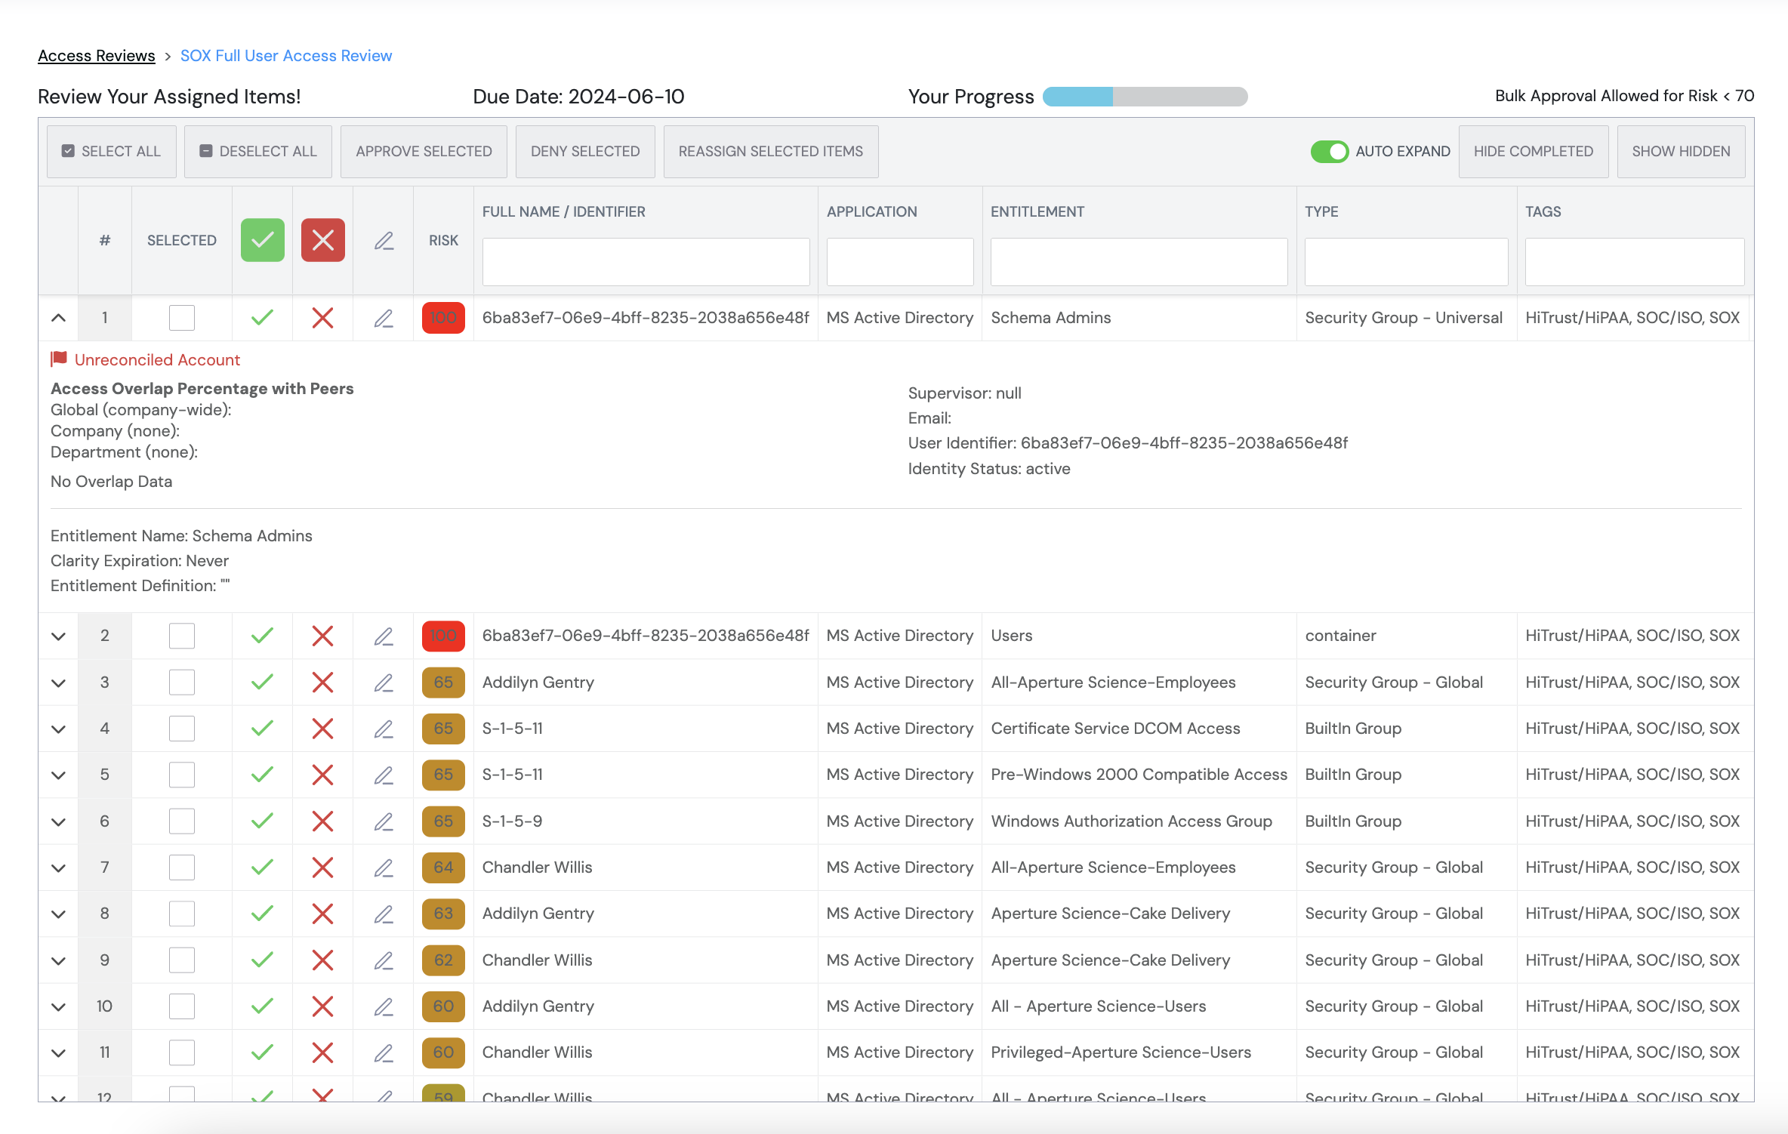Approve row 10 All - Aperture Science-Users
The height and width of the screenshot is (1134, 1788).
(262, 1006)
